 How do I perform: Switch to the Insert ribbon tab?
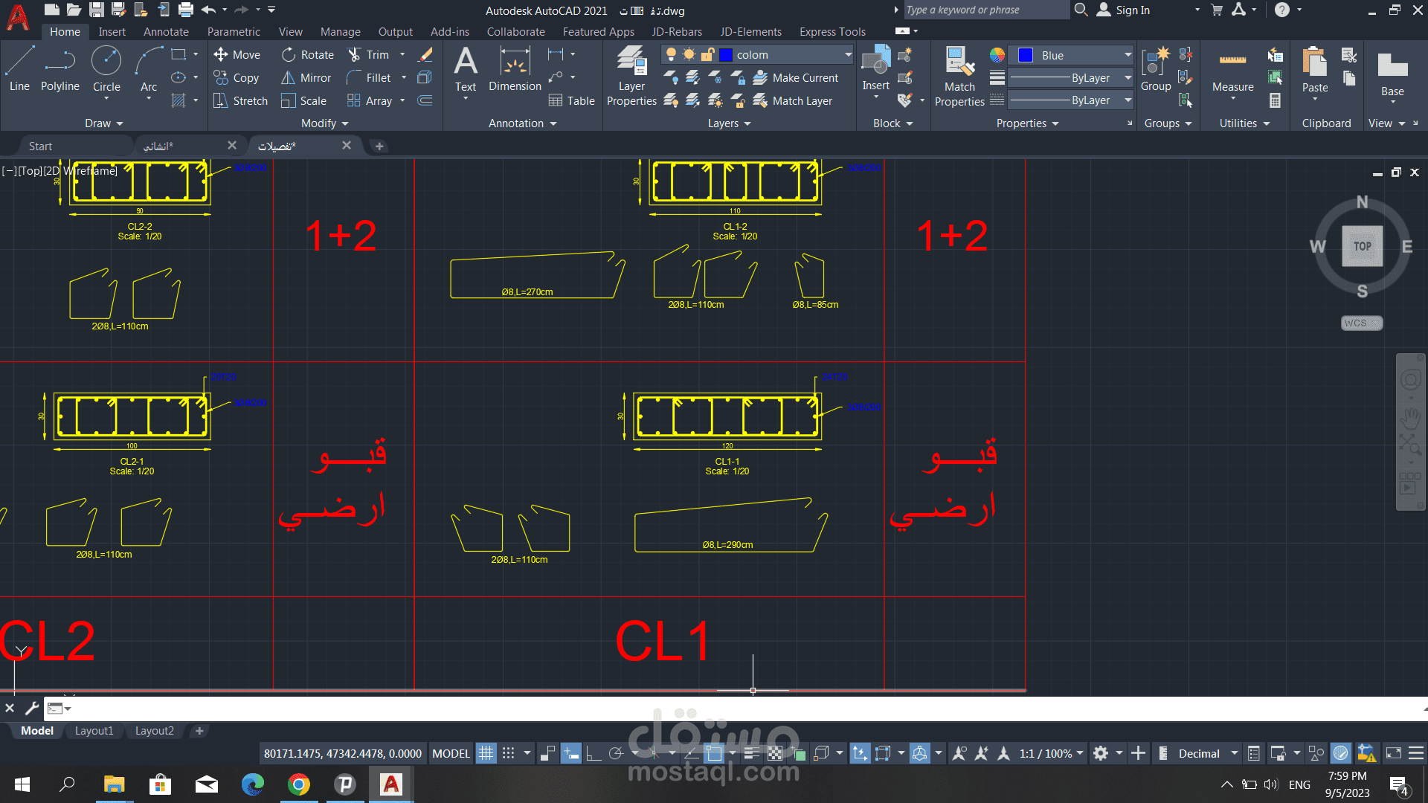click(112, 31)
